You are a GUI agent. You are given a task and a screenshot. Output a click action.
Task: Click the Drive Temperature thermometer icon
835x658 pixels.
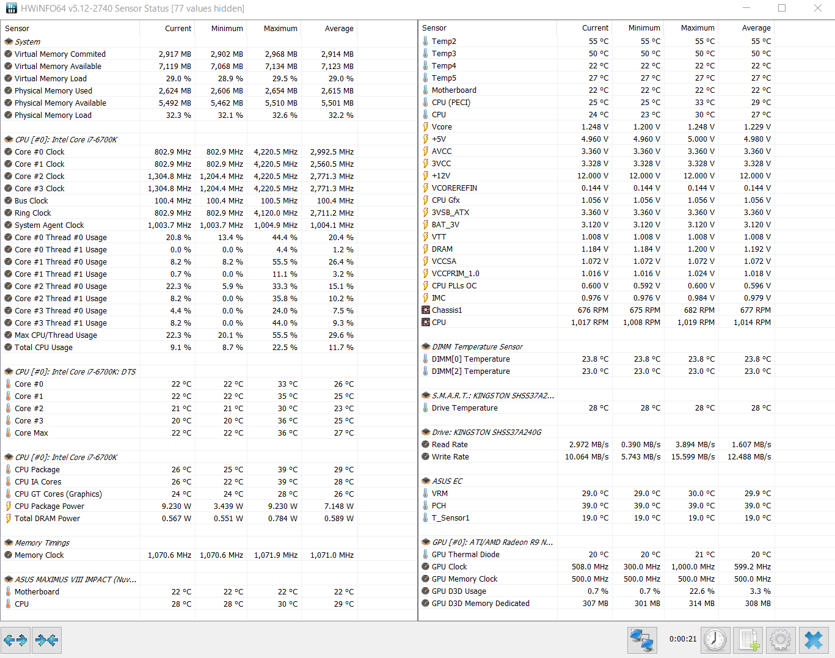pyautogui.click(x=426, y=408)
